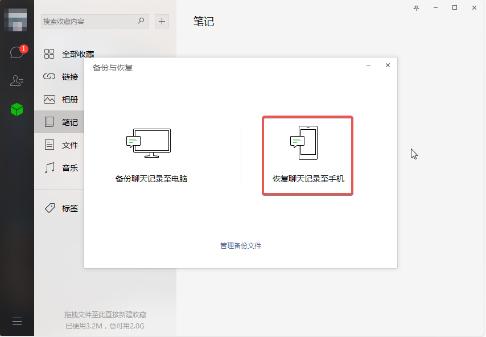Open 管理备份文件 link
Image resolution: width=486 pixels, height=337 pixels.
[x=241, y=246]
